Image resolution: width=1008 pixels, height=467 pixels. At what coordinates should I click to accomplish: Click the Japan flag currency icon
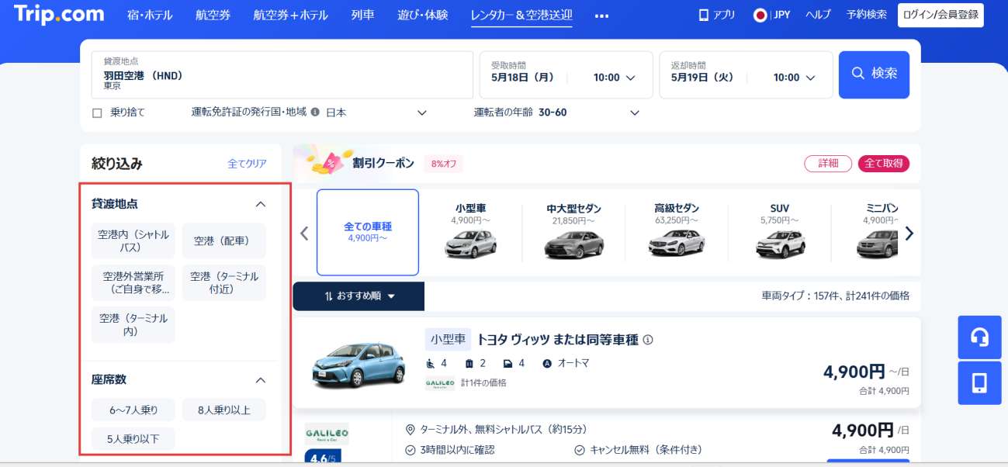[760, 15]
